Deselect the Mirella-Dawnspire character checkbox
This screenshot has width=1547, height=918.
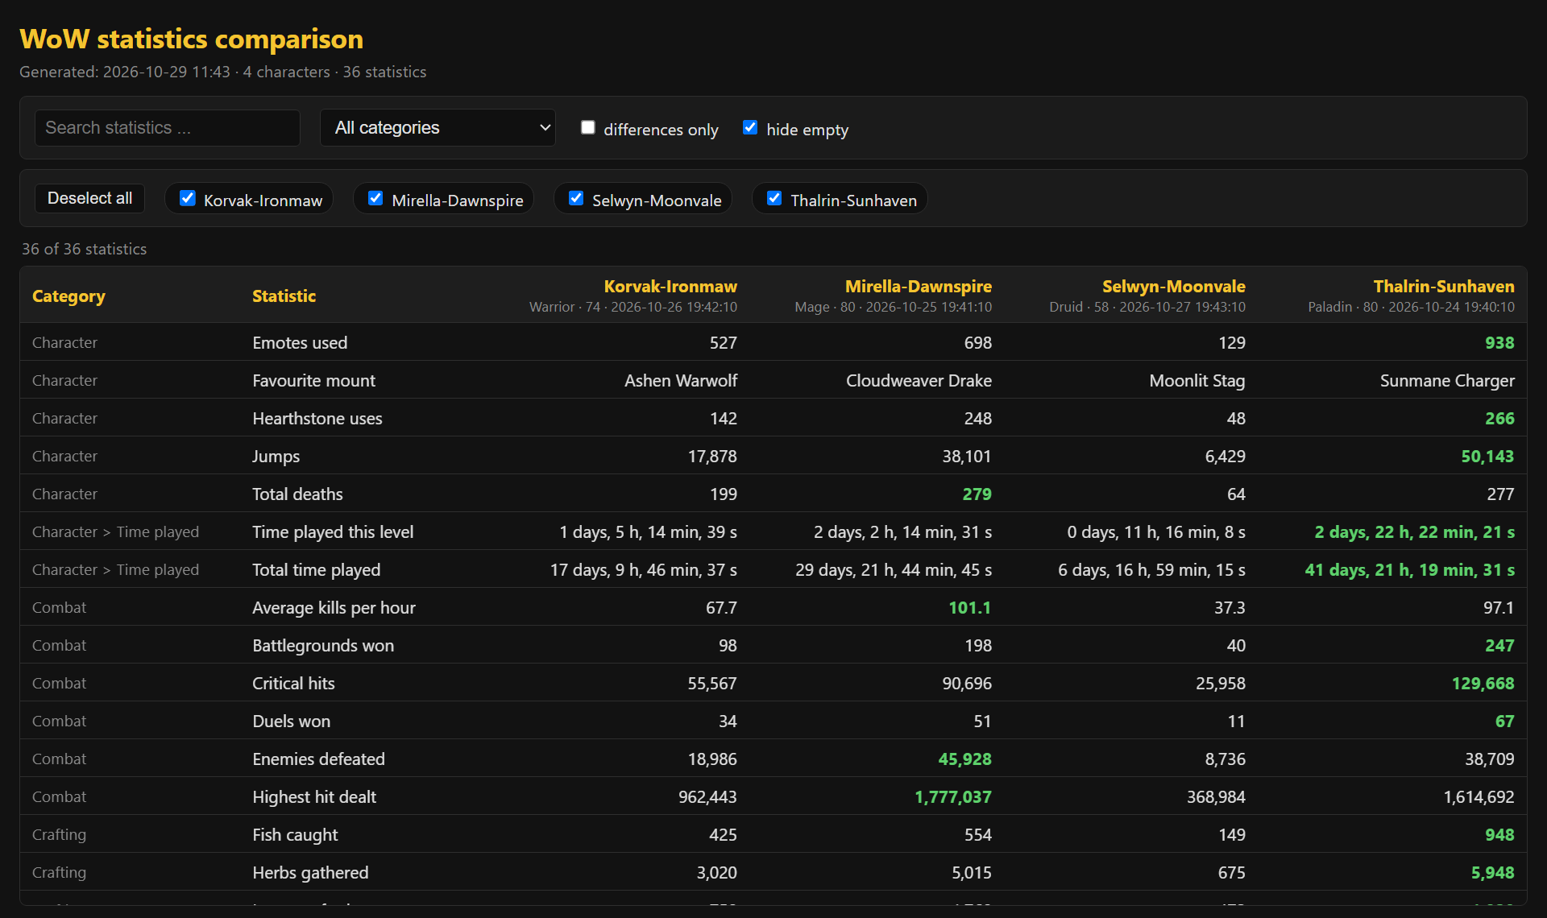click(375, 198)
